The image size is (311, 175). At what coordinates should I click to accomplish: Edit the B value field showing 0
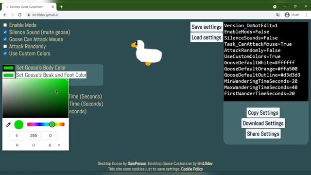point(50,136)
